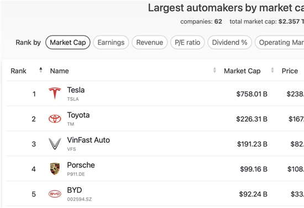Click the Porsche crest icon
304x208 pixels.
pyautogui.click(x=55, y=169)
